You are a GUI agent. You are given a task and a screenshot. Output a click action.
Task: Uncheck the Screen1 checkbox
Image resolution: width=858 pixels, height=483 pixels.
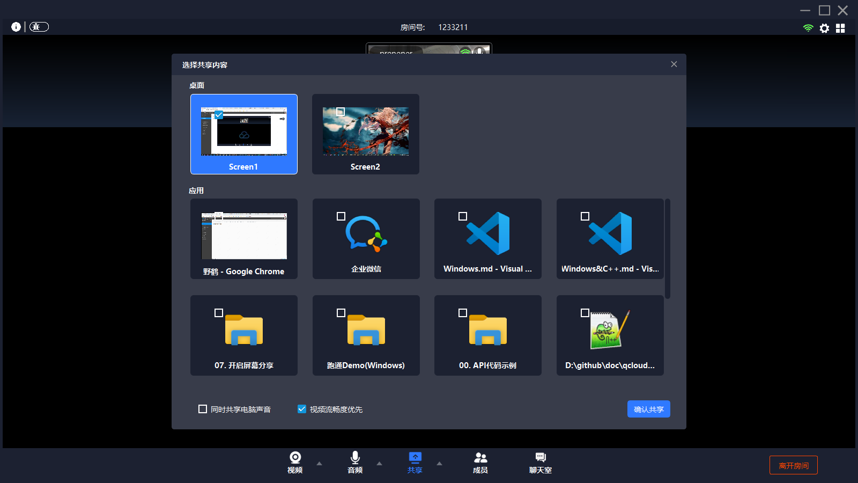[219, 114]
